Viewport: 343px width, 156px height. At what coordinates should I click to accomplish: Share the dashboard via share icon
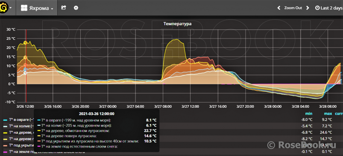(x=64, y=8)
